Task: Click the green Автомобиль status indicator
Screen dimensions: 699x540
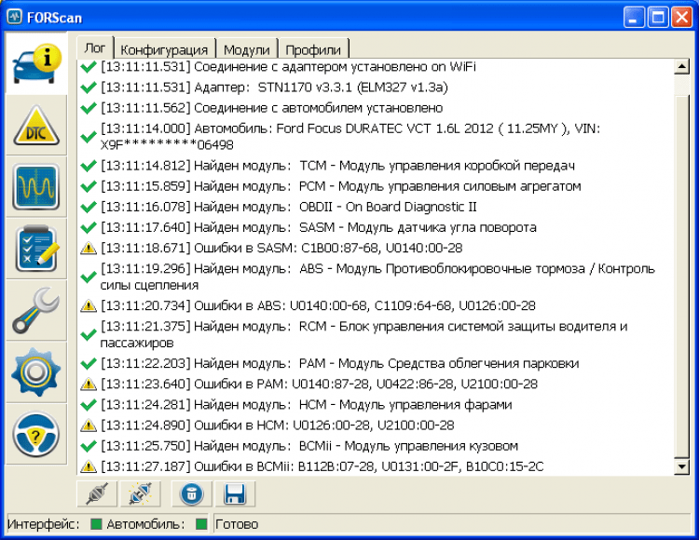Action: [x=201, y=524]
